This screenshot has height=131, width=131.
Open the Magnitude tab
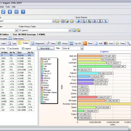pyautogui.click(x=38, y=43)
